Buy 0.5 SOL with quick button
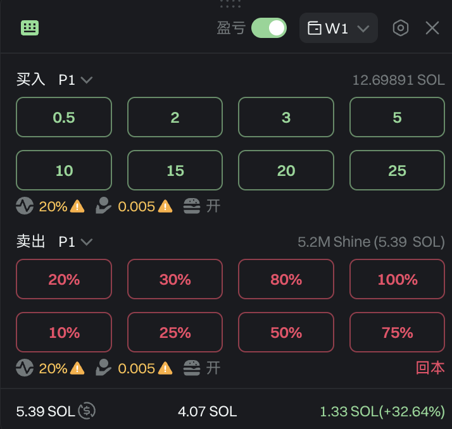Screen dimensions: 452x429 pos(64,117)
